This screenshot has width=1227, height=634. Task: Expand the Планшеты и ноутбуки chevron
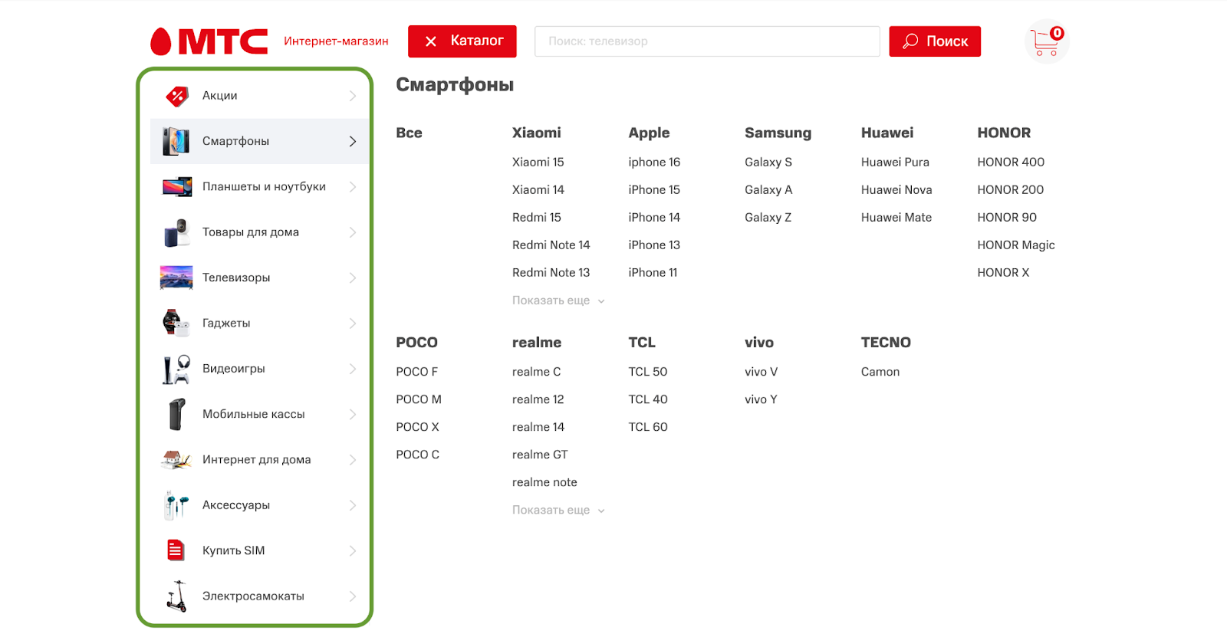(x=353, y=187)
